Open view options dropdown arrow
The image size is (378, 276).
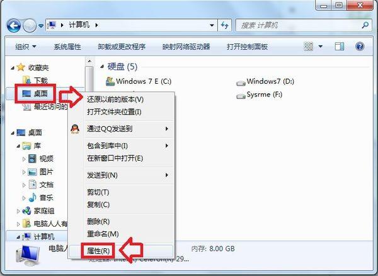[x=321, y=46]
